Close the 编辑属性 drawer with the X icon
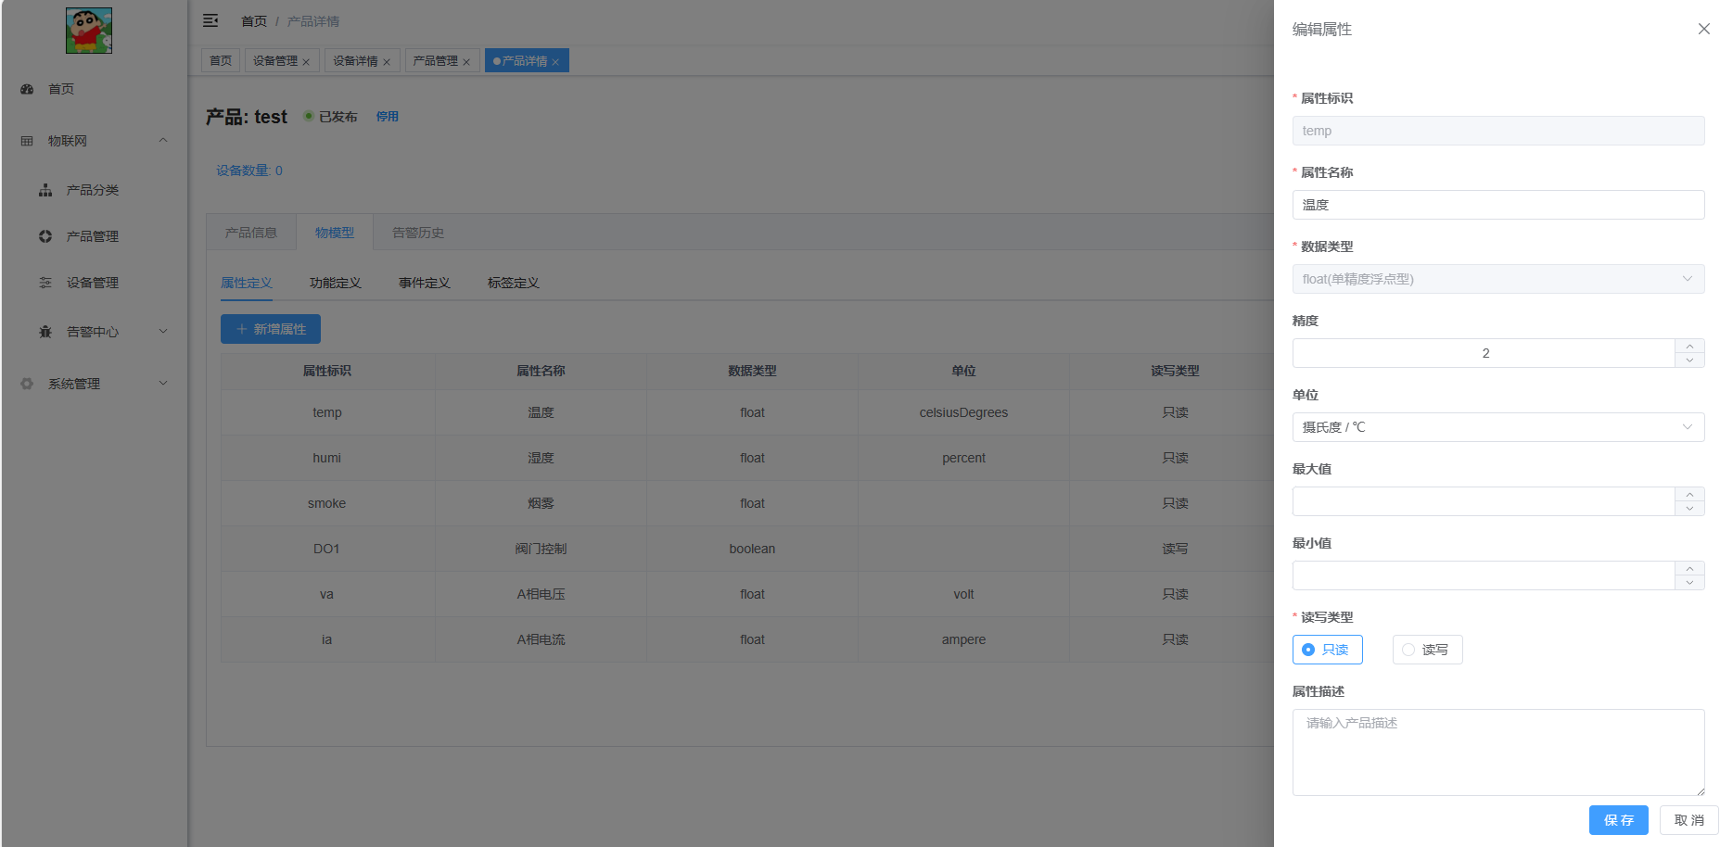This screenshot has height=847, width=1720. 1703,29
